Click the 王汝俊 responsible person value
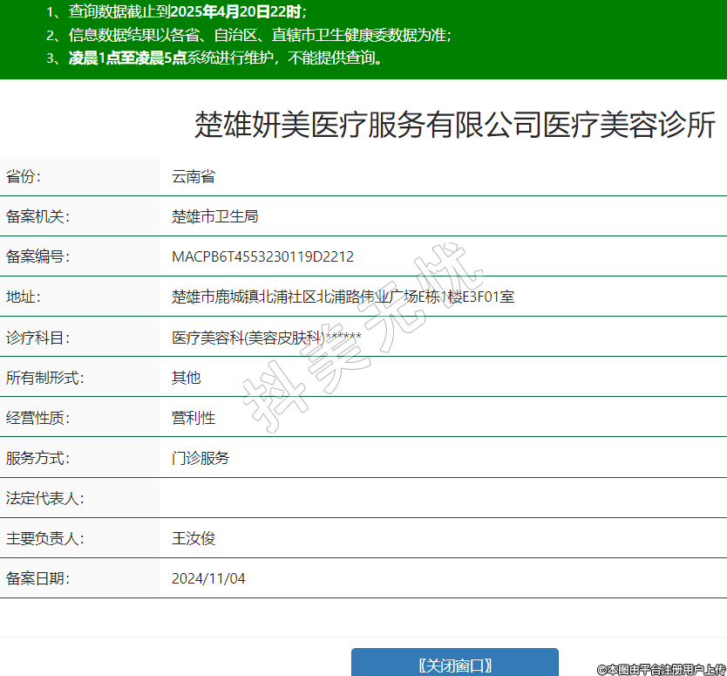 [194, 538]
